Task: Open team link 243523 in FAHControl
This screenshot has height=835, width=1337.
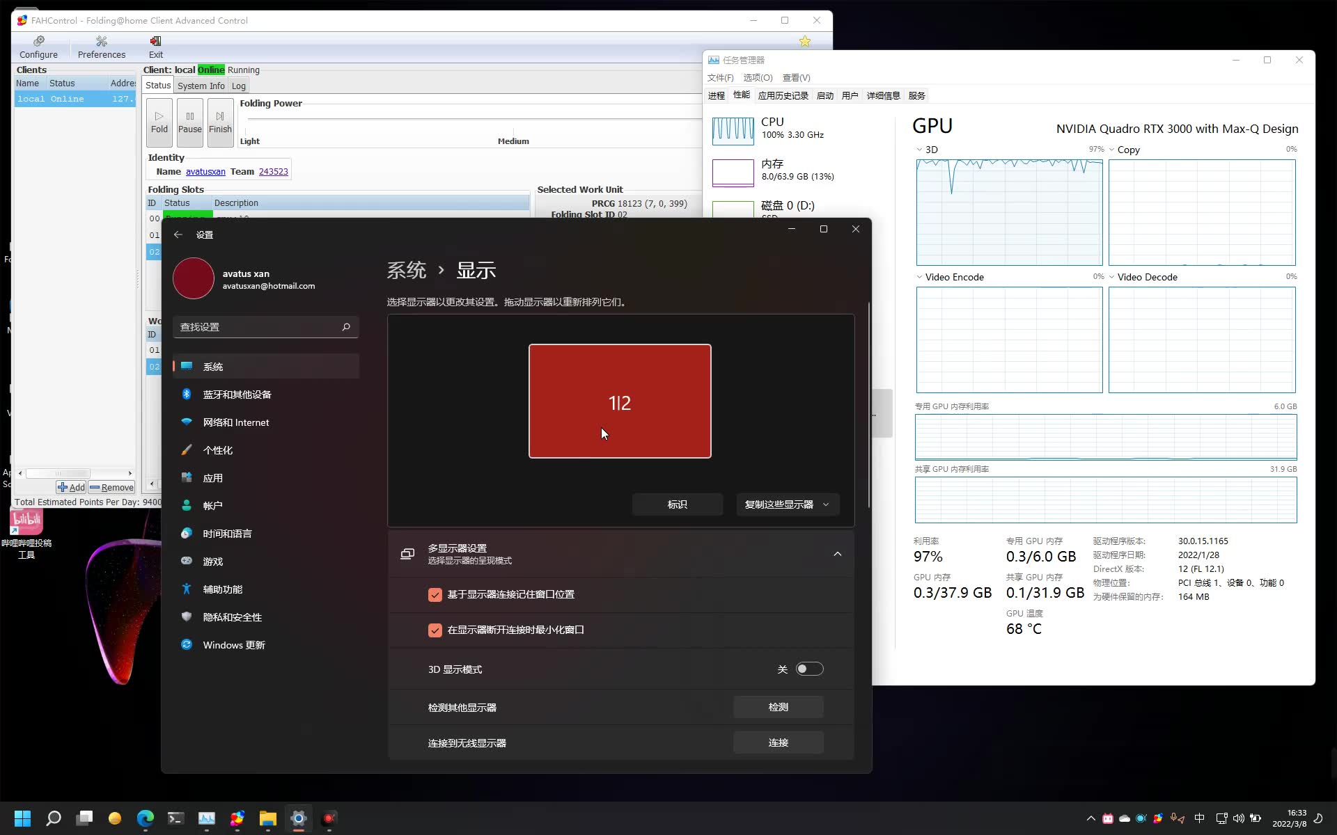Action: click(273, 171)
